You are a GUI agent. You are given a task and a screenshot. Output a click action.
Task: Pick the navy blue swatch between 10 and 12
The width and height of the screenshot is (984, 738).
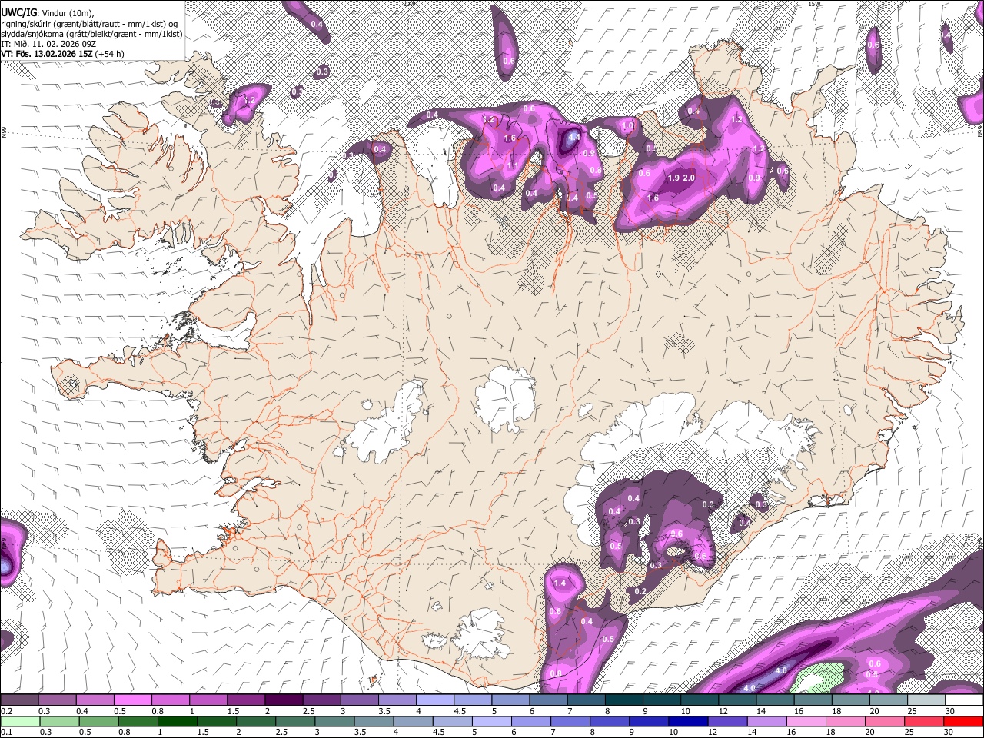pyautogui.click(x=688, y=720)
